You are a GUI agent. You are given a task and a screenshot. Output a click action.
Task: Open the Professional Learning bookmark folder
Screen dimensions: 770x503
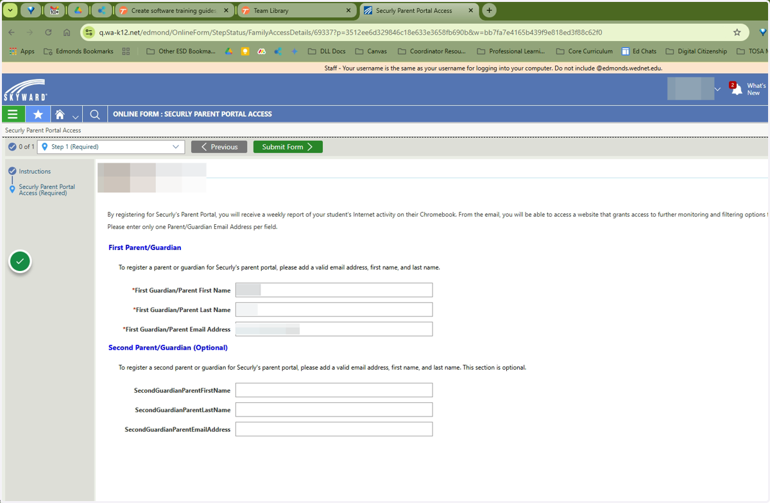pyautogui.click(x=511, y=51)
